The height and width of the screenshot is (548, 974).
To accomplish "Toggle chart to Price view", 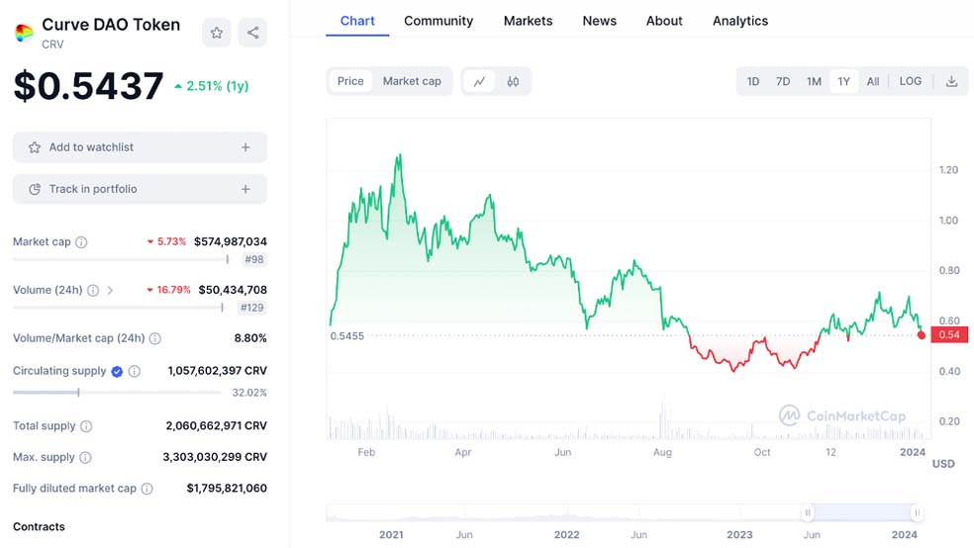I will click(350, 81).
